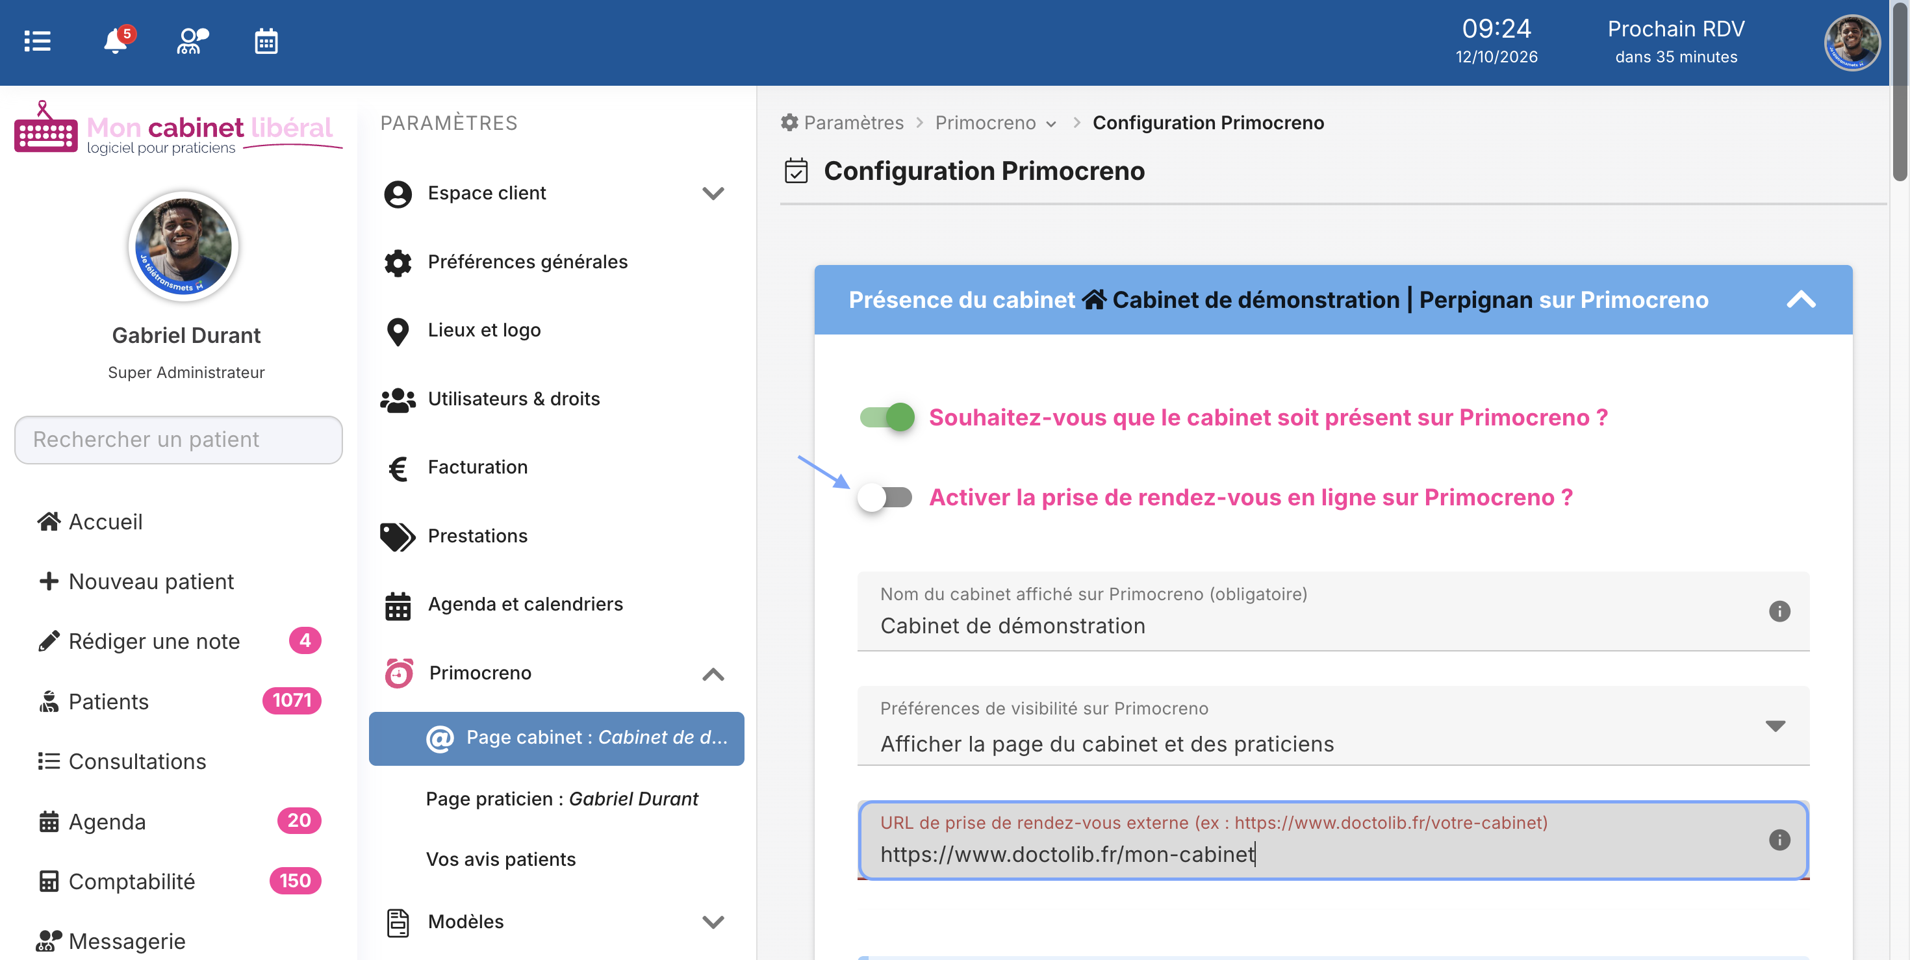This screenshot has width=1910, height=960.
Task: Click the Lieux et logo map pin icon
Action: pyautogui.click(x=398, y=331)
